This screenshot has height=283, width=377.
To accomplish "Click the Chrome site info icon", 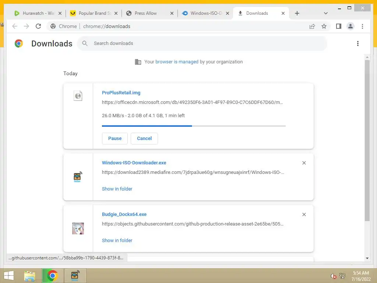I will tap(53, 26).
